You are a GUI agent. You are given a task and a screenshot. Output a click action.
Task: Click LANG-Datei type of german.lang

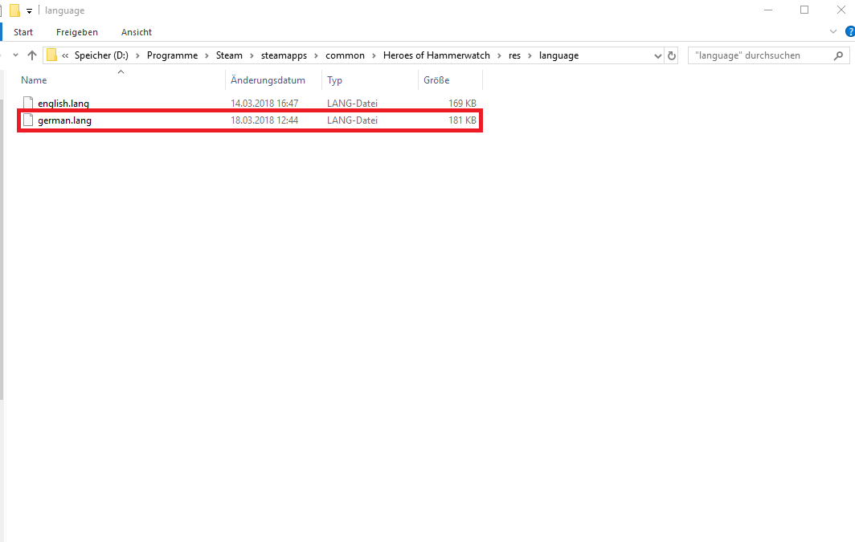pos(352,120)
